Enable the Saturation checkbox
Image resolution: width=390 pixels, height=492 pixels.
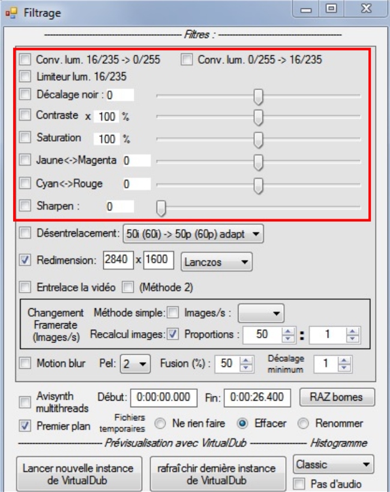coord(25,137)
